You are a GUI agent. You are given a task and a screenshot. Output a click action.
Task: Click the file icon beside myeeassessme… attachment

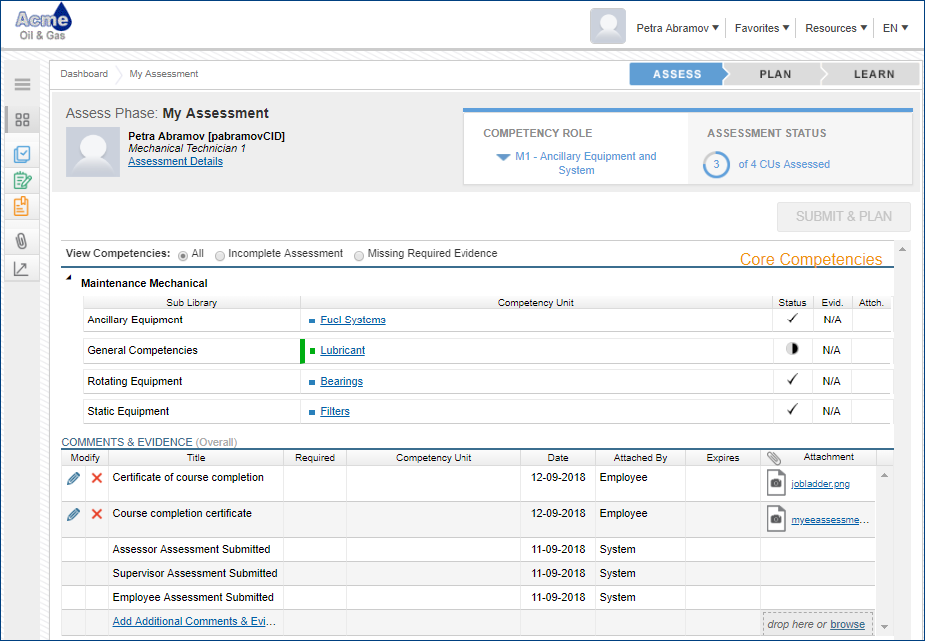click(x=776, y=519)
